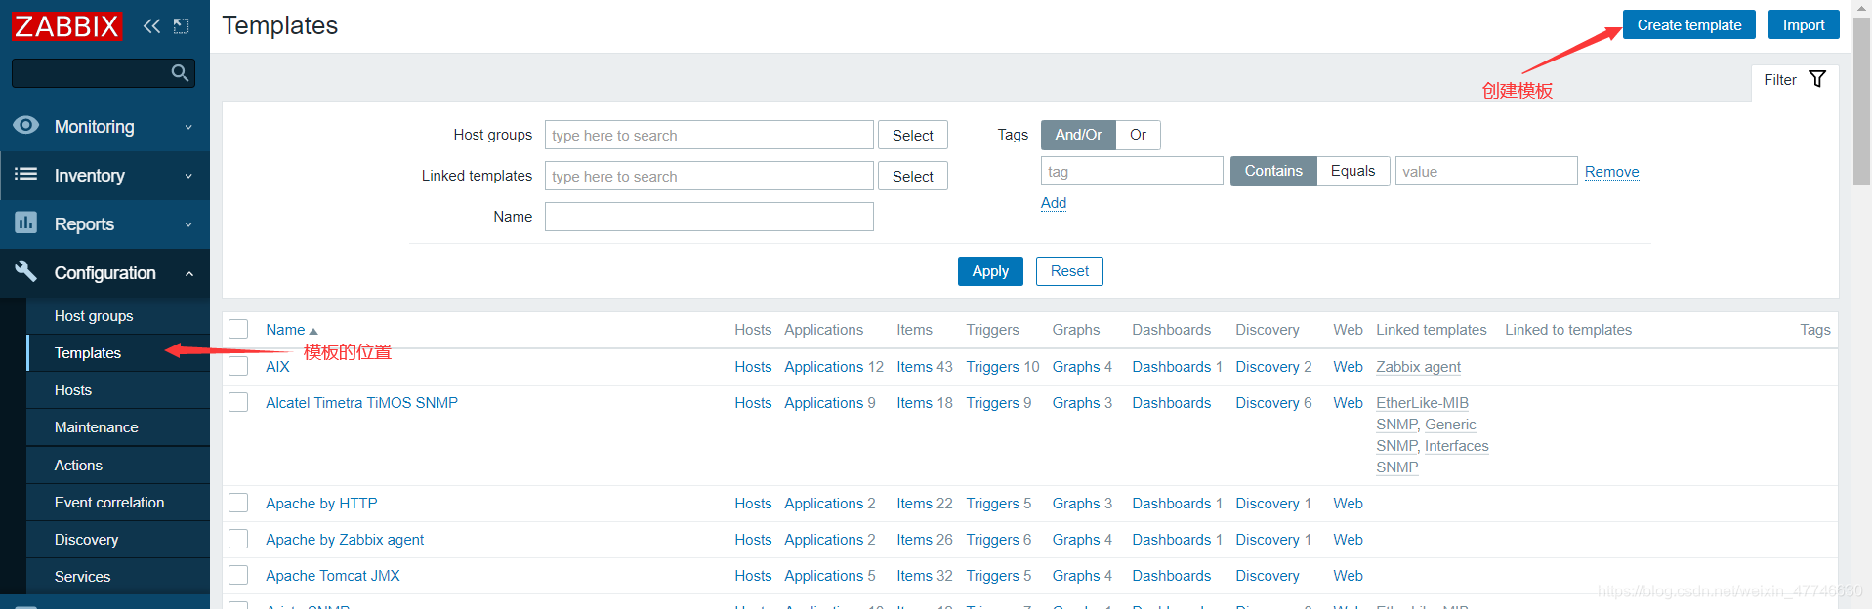Open Actions in Configuration menu
The image size is (1872, 609).
click(118, 466)
